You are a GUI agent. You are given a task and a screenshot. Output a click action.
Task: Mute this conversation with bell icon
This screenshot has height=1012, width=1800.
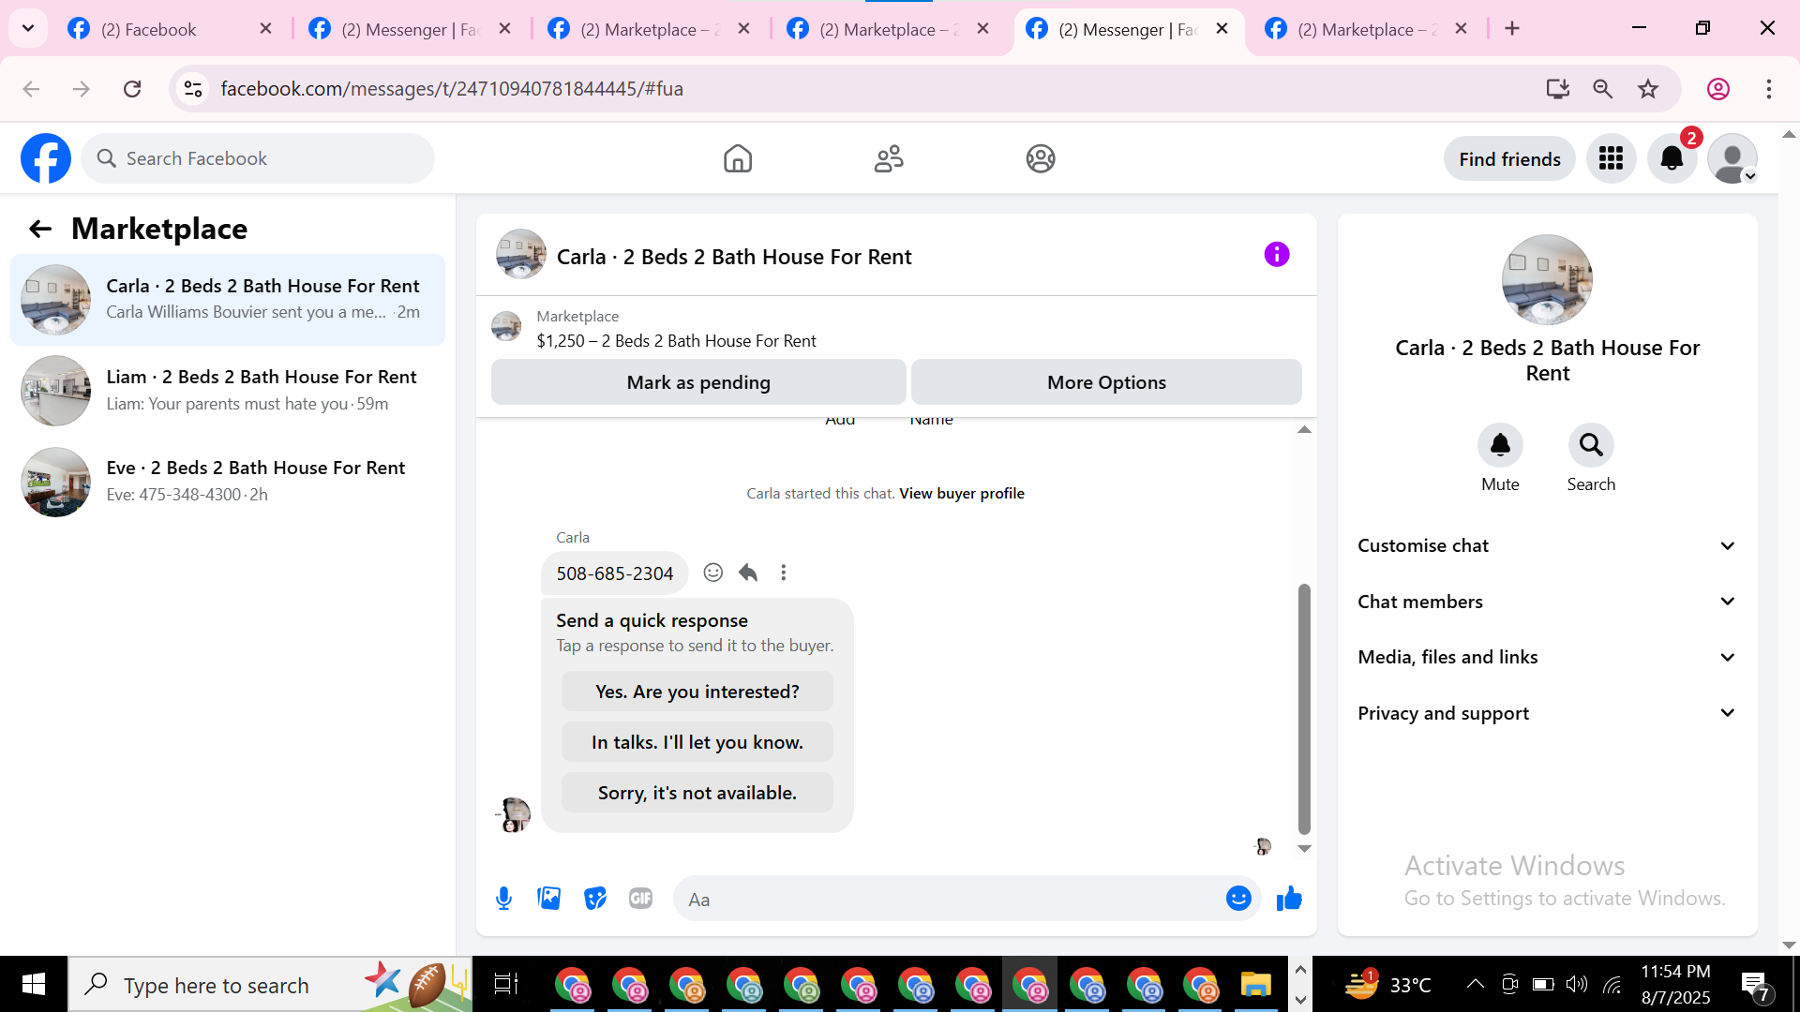pyautogui.click(x=1499, y=445)
